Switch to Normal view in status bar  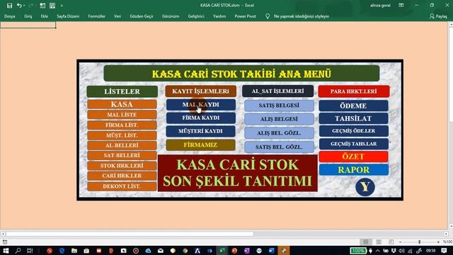pos(366,242)
